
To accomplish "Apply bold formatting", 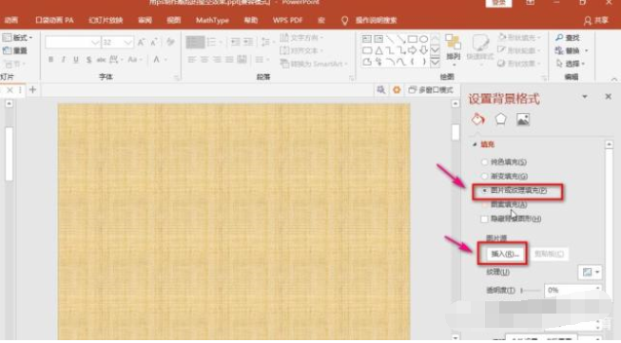I will (x=50, y=59).
